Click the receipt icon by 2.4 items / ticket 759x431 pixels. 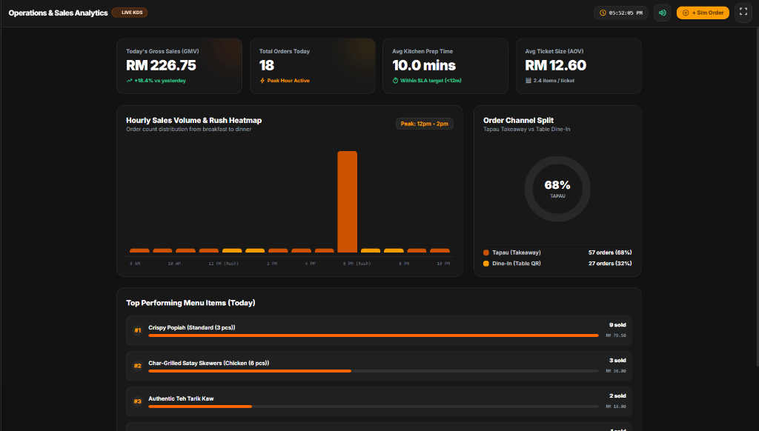[x=528, y=81]
